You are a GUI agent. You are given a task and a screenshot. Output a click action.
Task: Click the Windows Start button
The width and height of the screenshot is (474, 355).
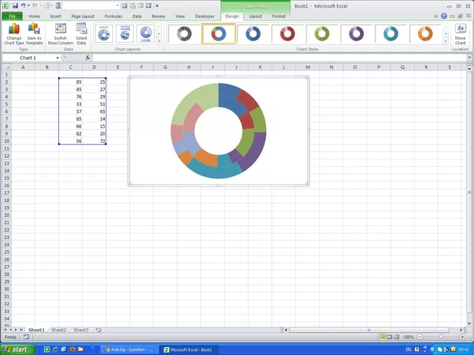(15, 349)
